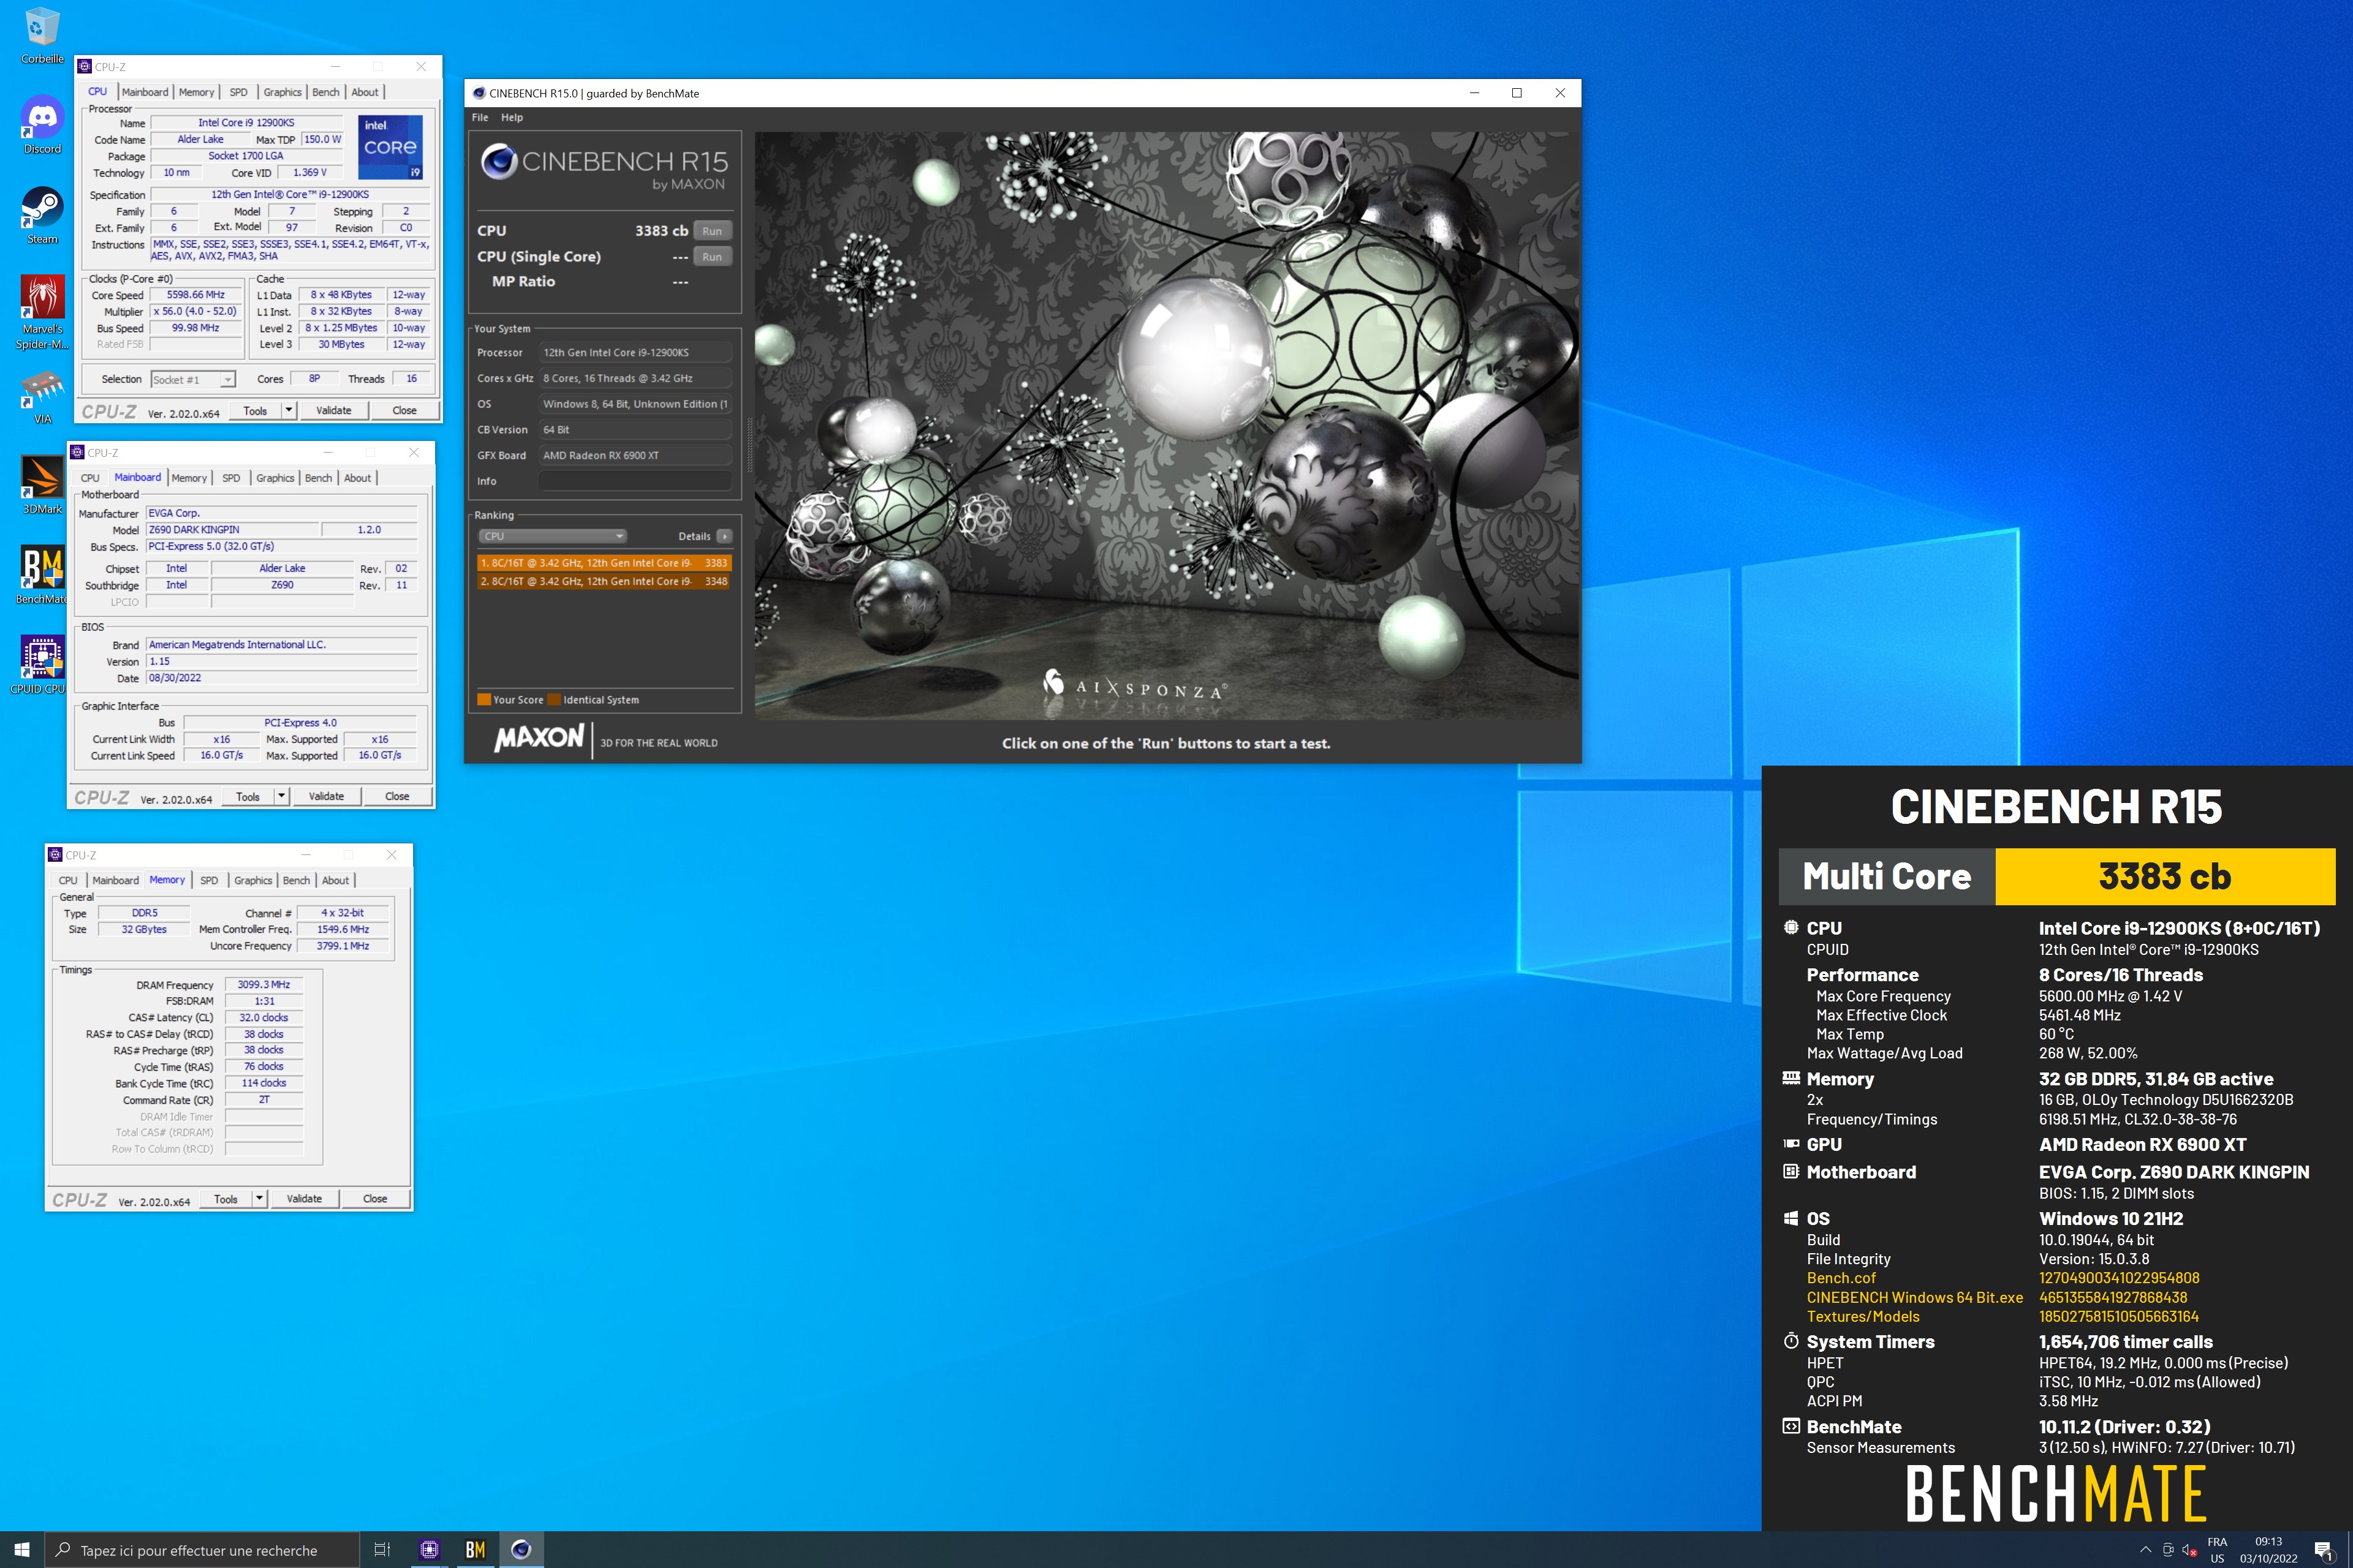The height and width of the screenshot is (1568, 2353).
Task: Click Tools in the Mainboard CPU-Z window
Action: [248, 796]
